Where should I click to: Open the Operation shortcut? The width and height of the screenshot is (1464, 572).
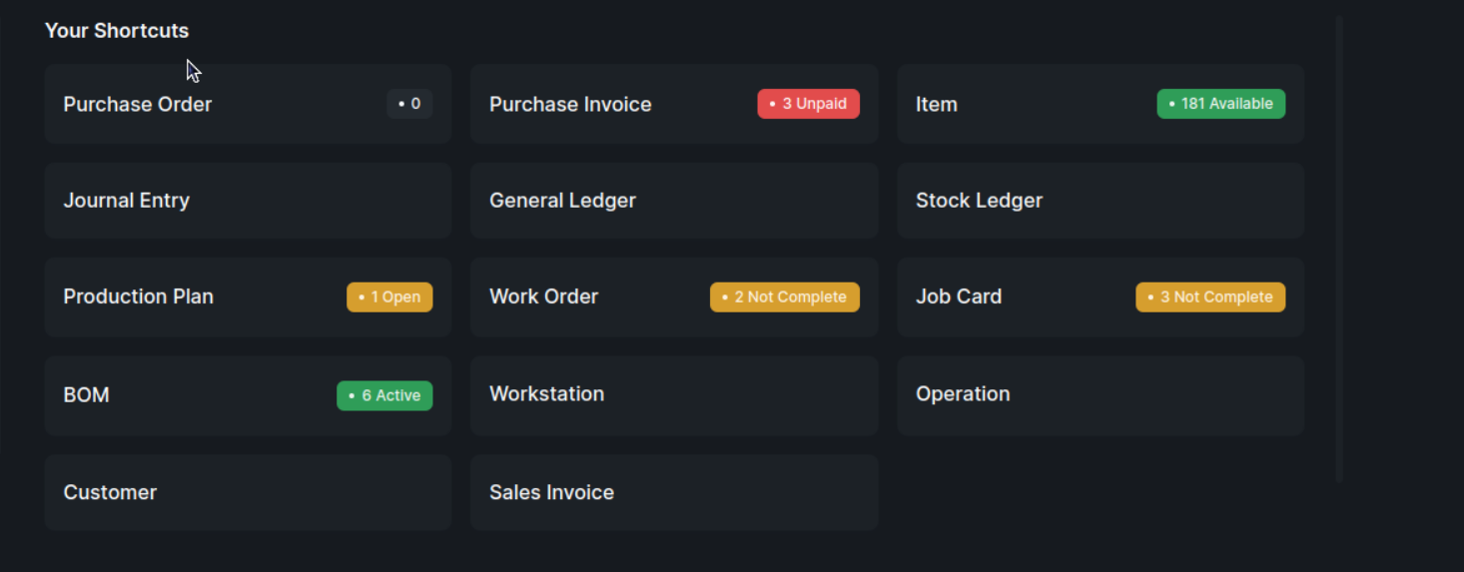coord(1100,395)
